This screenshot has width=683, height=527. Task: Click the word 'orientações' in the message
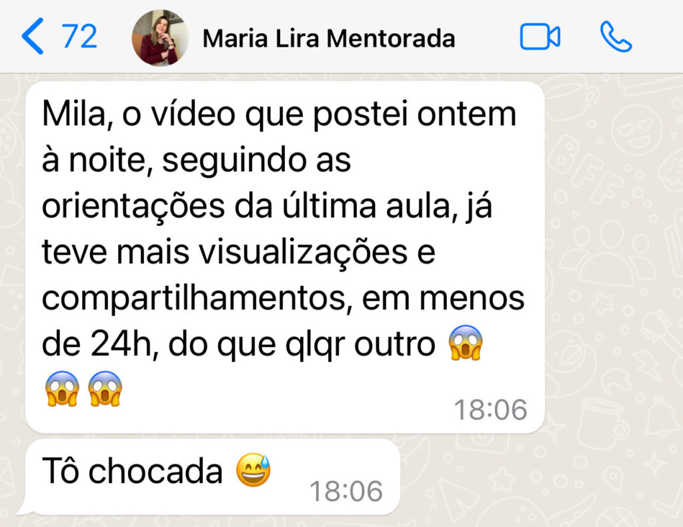pos(133,207)
